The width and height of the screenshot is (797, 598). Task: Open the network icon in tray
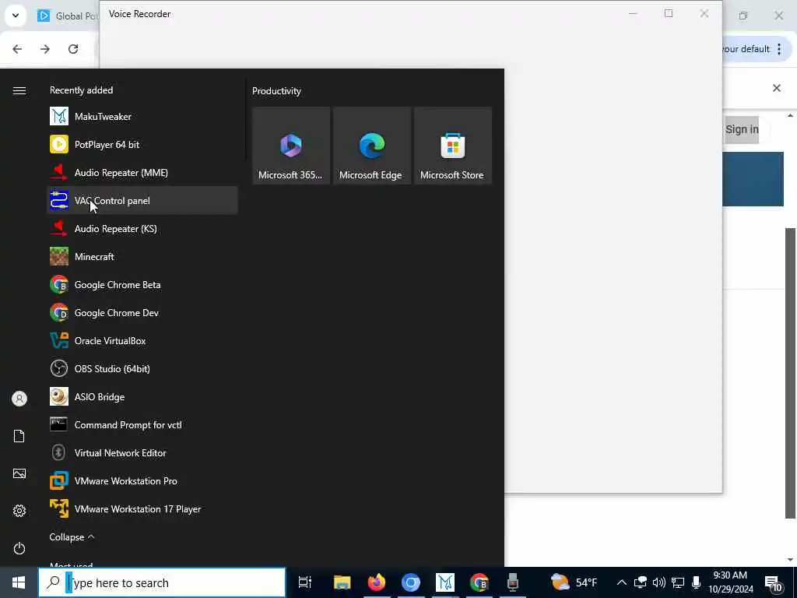coord(678,582)
